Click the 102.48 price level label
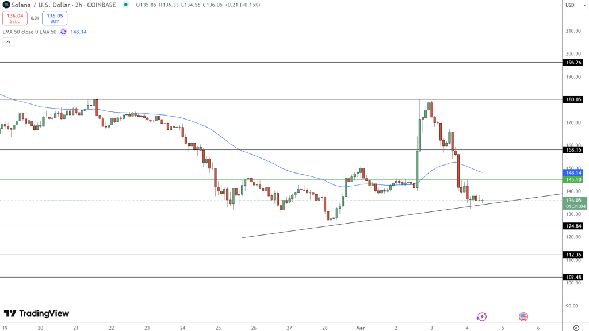The height and width of the screenshot is (331, 589). point(573,278)
